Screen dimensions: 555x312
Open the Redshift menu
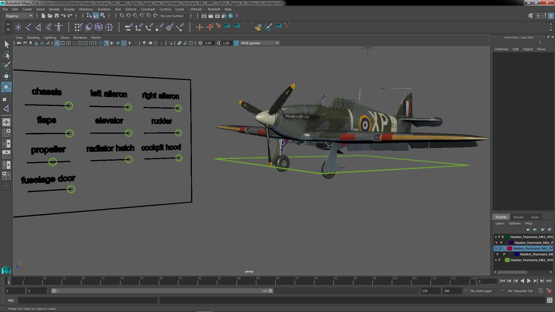[214, 9]
